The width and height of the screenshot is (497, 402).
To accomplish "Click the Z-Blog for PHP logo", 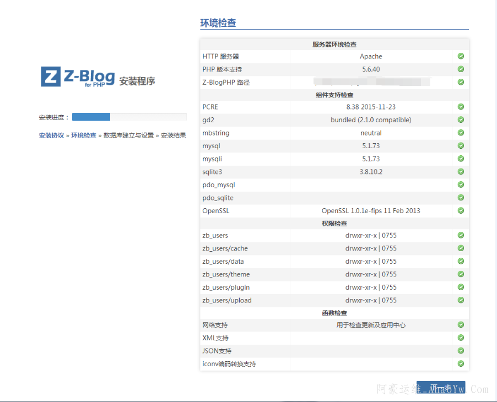I will [78, 77].
